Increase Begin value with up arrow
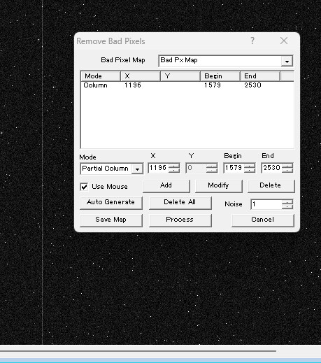The height and width of the screenshot is (363, 321). pyautogui.click(x=250, y=166)
